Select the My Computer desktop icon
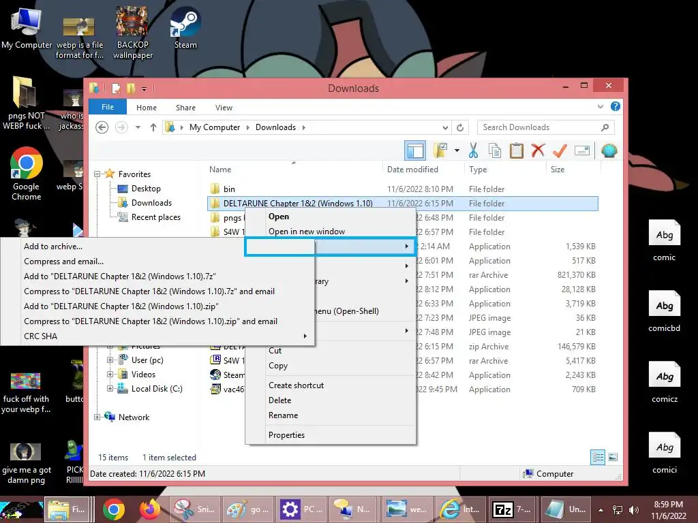This screenshot has width=698, height=523. coord(27,27)
